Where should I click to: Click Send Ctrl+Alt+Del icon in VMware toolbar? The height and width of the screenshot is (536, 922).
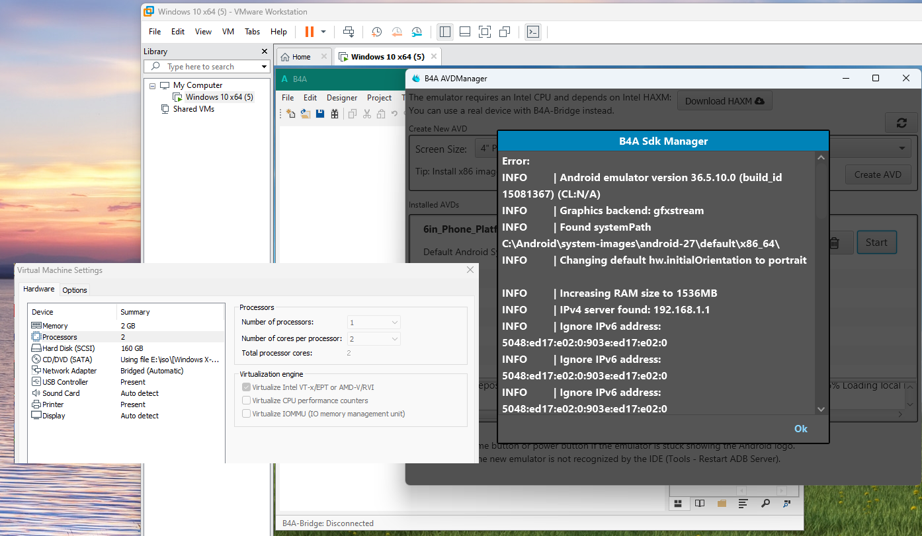click(349, 32)
